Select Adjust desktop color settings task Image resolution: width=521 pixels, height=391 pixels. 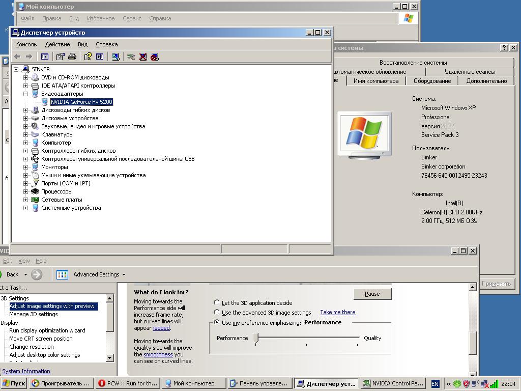pyautogui.click(x=45, y=355)
